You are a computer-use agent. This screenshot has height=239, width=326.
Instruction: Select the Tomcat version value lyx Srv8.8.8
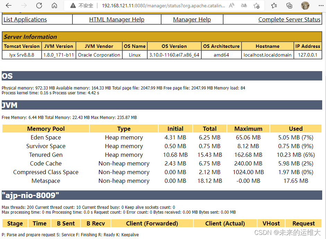coord(21,55)
